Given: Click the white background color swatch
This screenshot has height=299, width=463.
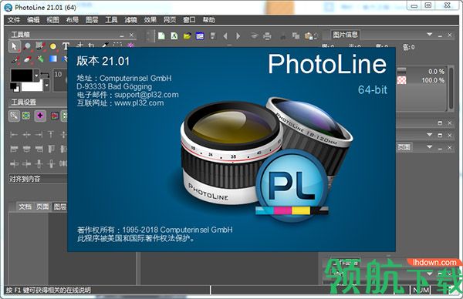Looking at the screenshot, I should [32, 86].
